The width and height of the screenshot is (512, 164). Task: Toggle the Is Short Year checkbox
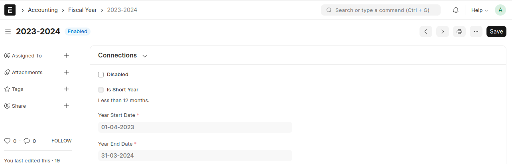[x=101, y=90]
